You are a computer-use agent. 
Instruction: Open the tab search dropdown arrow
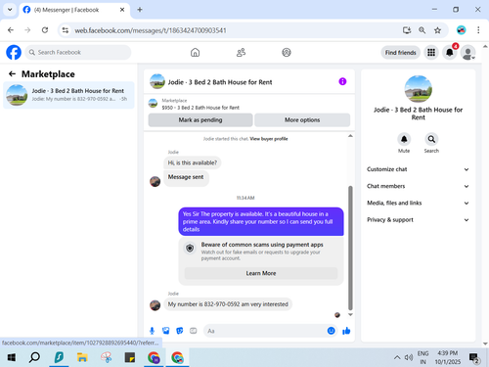point(10,10)
